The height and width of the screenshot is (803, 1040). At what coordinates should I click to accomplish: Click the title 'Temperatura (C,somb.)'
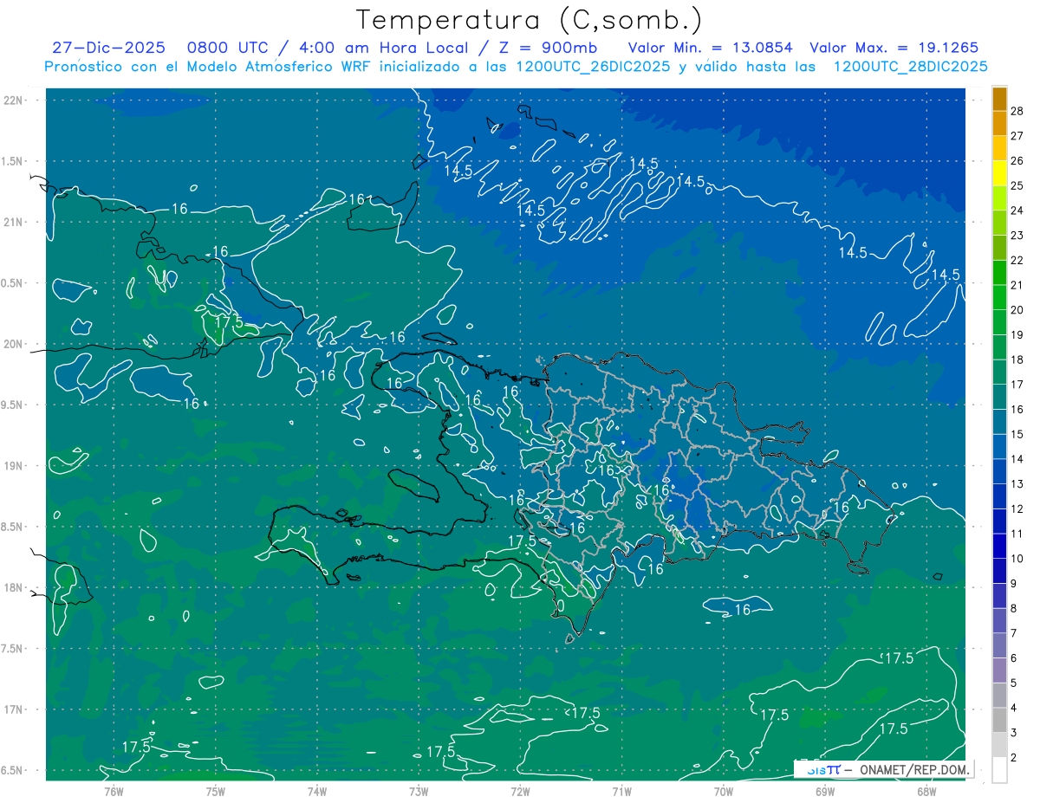pos(530,20)
